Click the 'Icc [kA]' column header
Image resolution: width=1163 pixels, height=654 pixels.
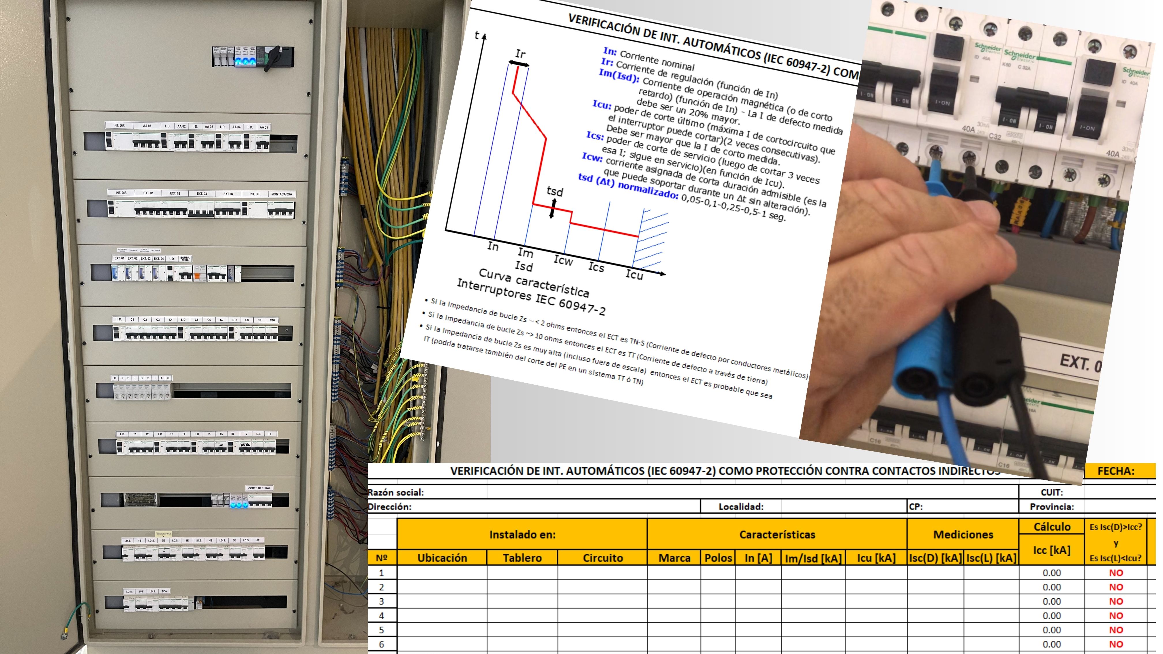1052,550
